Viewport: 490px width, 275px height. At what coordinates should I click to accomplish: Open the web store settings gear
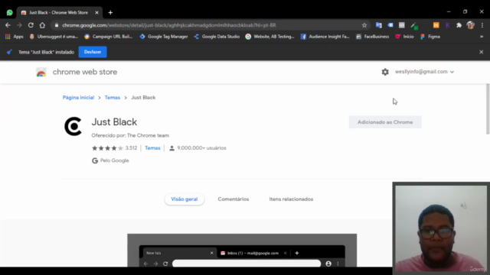point(385,72)
